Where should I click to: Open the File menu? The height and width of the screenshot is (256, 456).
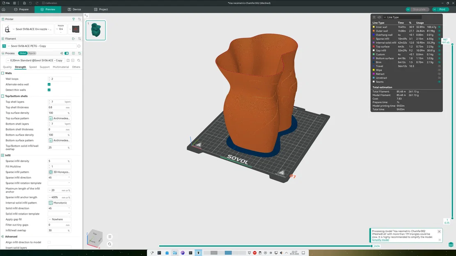tap(6, 3)
